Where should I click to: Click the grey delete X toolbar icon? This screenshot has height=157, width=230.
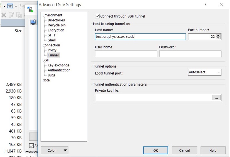pyautogui.click(x=4, y=15)
